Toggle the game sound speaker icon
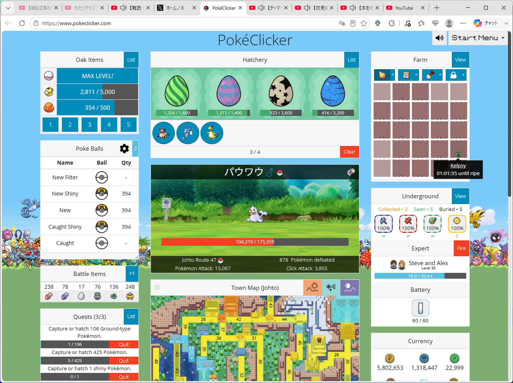 439,38
